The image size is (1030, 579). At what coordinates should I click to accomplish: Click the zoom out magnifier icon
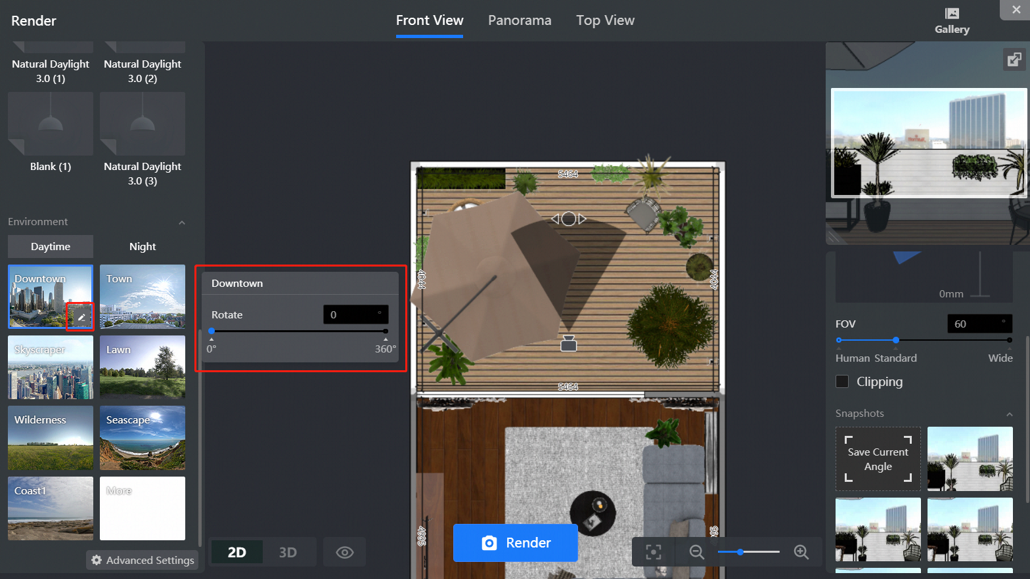coord(696,552)
